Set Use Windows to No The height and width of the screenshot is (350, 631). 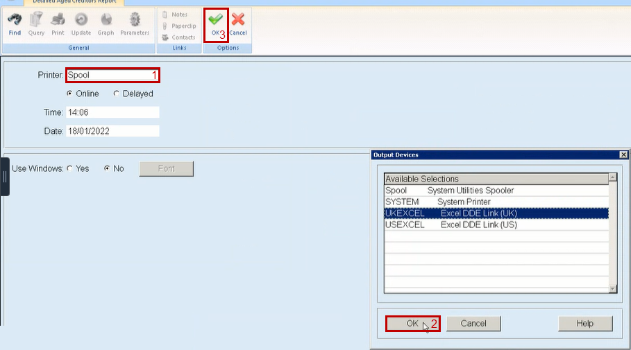[x=107, y=168]
